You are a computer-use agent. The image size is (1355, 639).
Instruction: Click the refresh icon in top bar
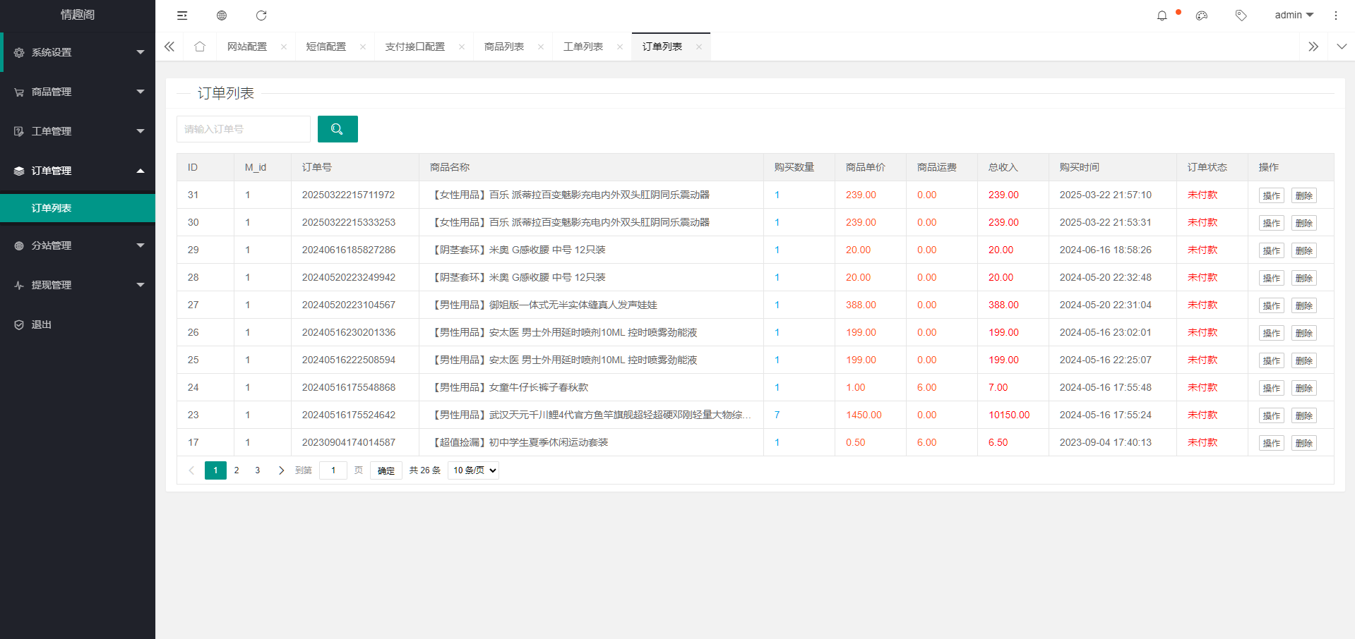click(x=261, y=16)
